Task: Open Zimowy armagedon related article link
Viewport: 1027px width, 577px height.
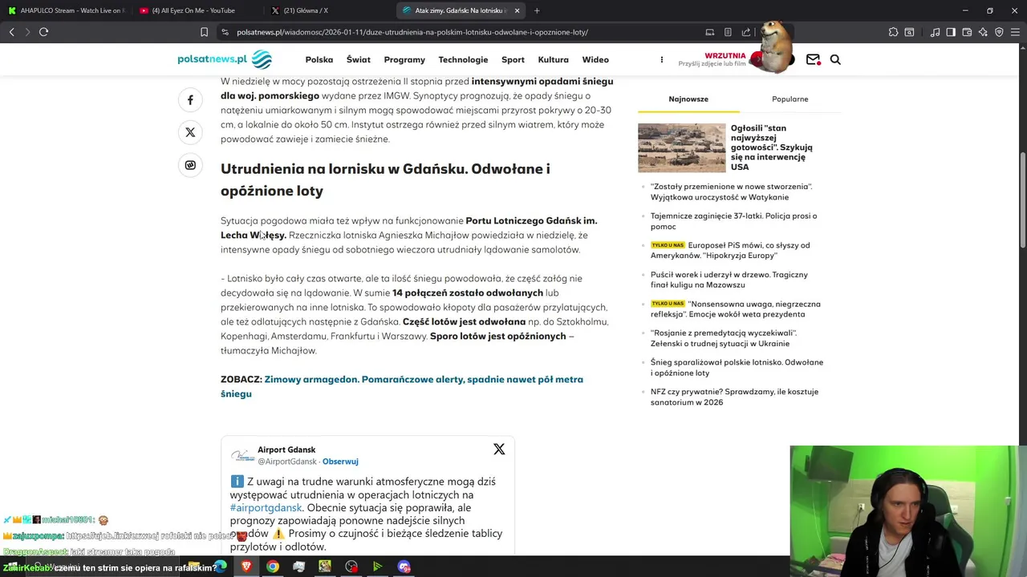Action: click(402, 386)
